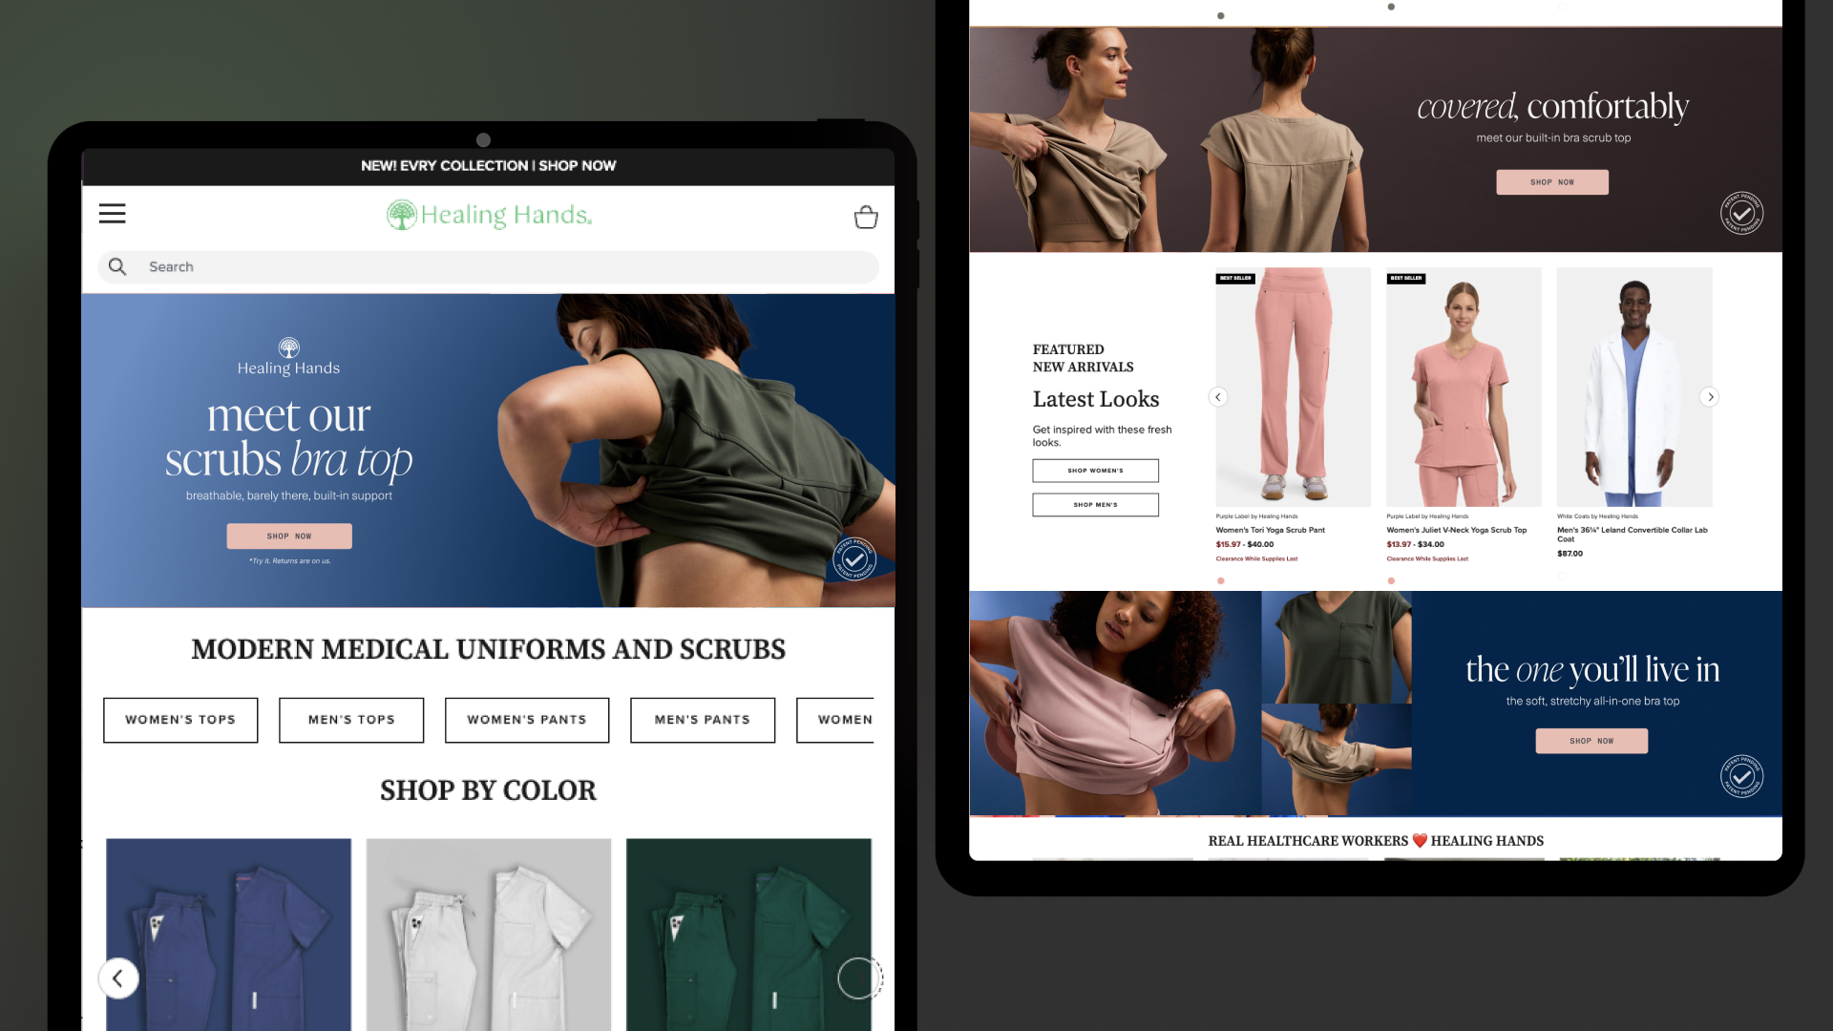
Task: Click patent pending badge on covered comfortably banner
Action: [1741, 213]
